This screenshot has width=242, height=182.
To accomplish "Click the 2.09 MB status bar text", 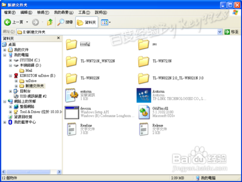I will tap(178, 178).
